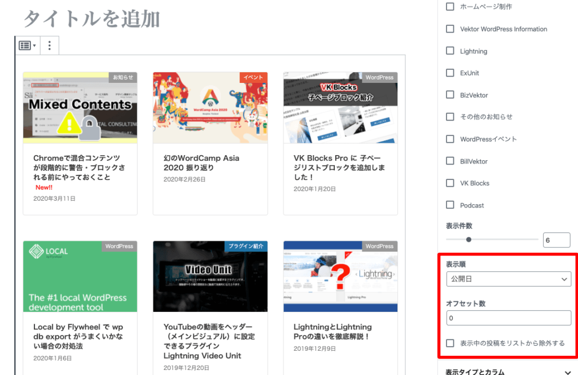
Task: Open 幻のWordCamp Asia 2020 振り返り title
Action: click(x=202, y=163)
